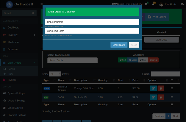186x122 pixels.
Task: Click the Go Invoice It paper plane logo
Action: pyautogui.click(x=10, y=4)
